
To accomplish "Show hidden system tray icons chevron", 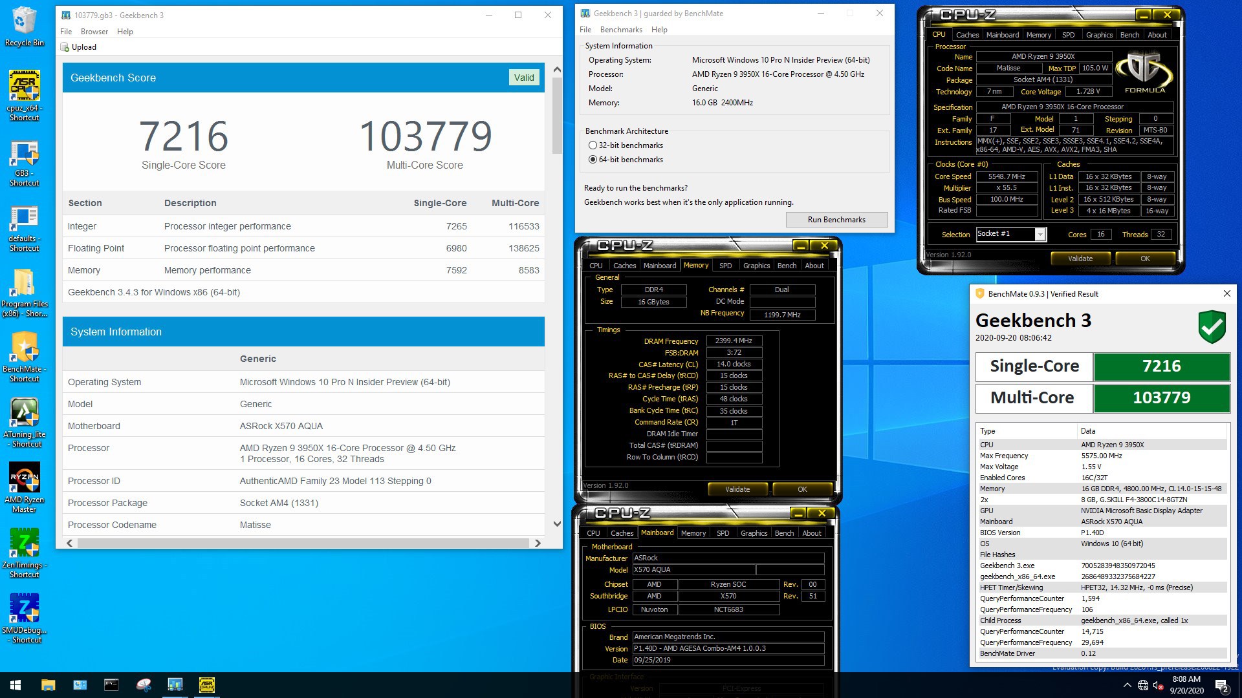I will (x=1127, y=685).
